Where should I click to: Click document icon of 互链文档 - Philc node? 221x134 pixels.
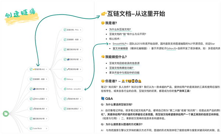65,30
